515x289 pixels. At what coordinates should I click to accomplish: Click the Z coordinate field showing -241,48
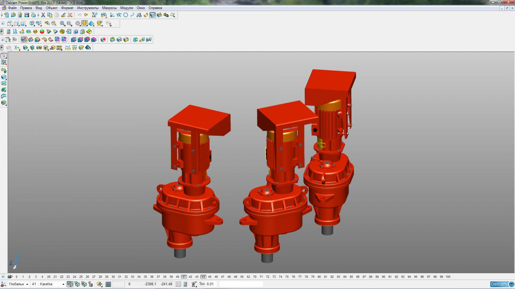click(x=166, y=284)
